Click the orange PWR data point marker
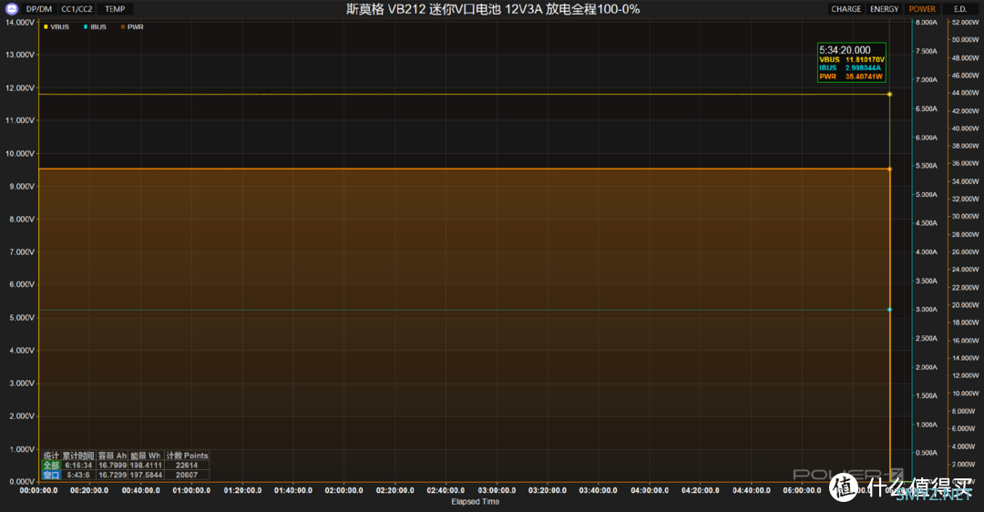This screenshot has width=984, height=512. 889,169
